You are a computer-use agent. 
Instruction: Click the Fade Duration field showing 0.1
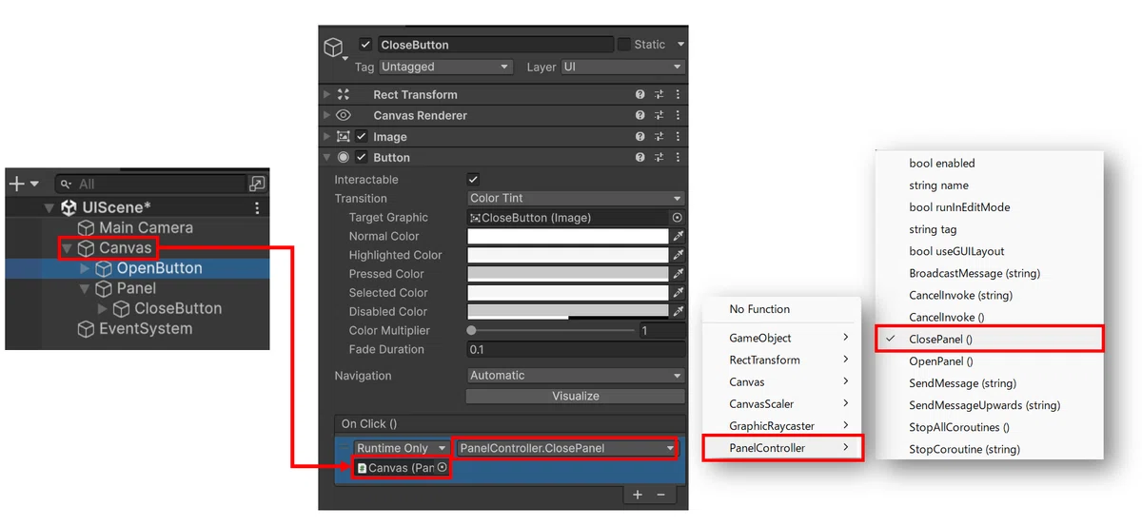[576, 350]
